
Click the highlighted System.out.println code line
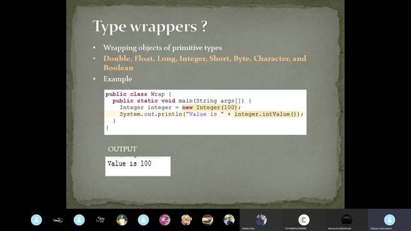[211, 114]
